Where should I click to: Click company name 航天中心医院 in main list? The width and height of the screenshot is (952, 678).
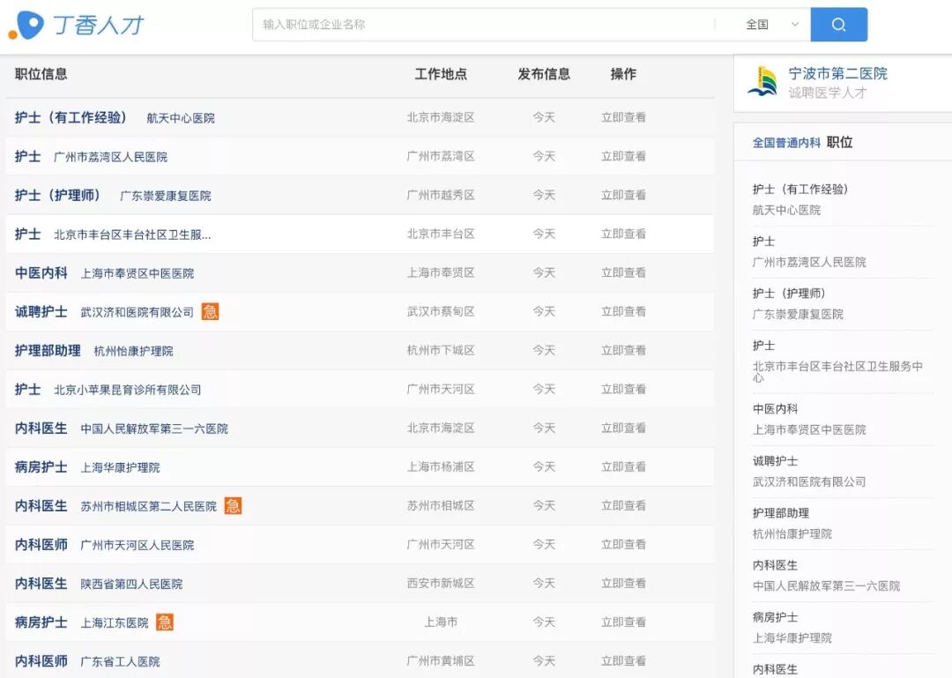tap(181, 118)
